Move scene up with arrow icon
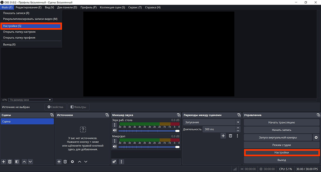This screenshot has height=172, width=321. pos(24,162)
